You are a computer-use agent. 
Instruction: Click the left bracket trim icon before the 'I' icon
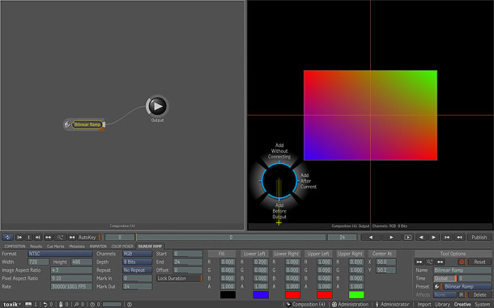tap(19, 237)
